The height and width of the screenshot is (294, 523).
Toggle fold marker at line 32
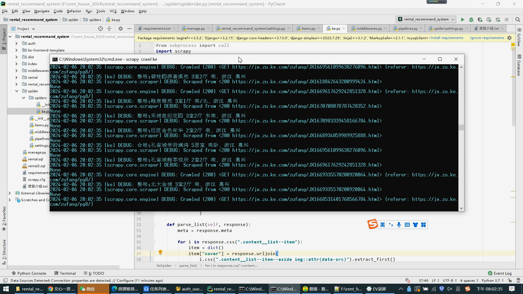click(153, 225)
